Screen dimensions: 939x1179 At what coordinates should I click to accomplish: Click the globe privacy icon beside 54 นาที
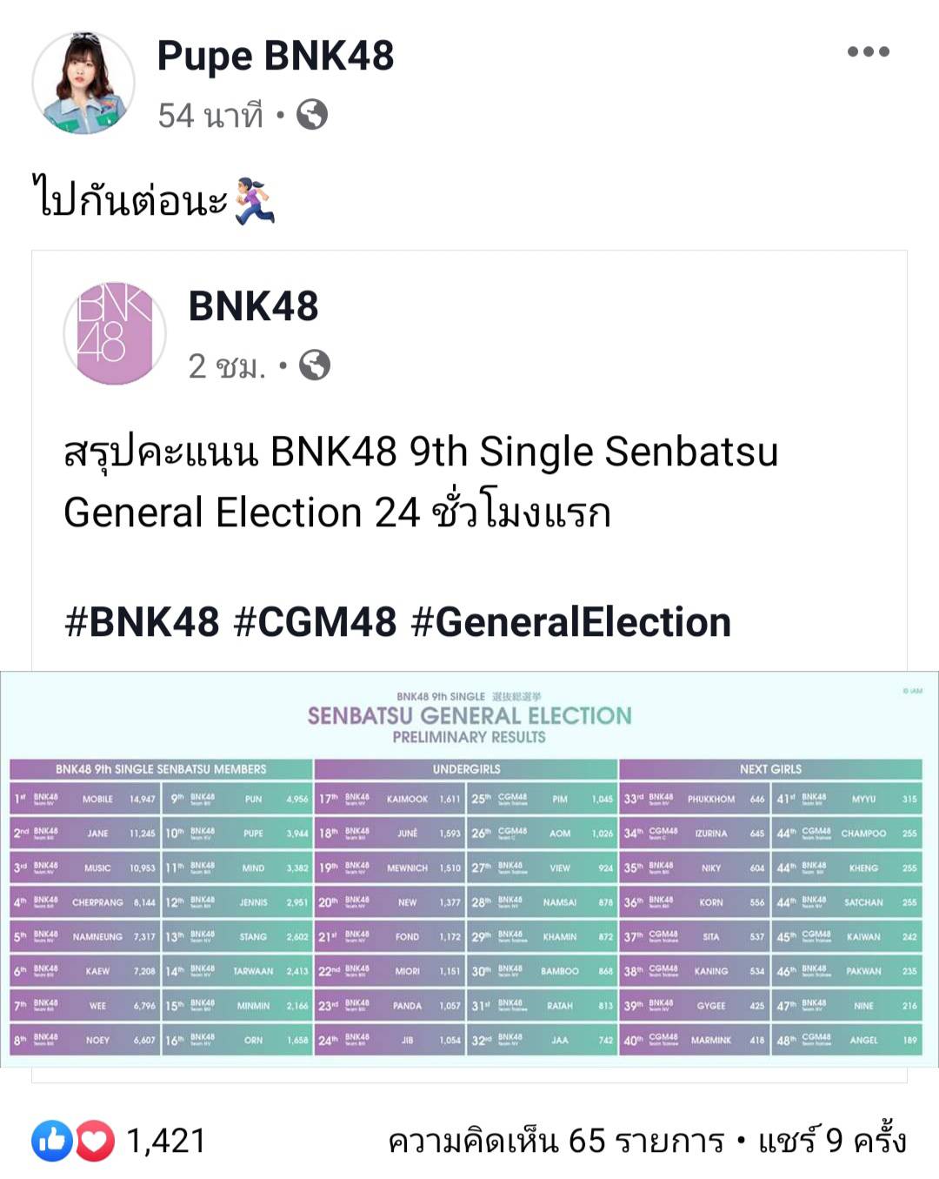[312, 114]
